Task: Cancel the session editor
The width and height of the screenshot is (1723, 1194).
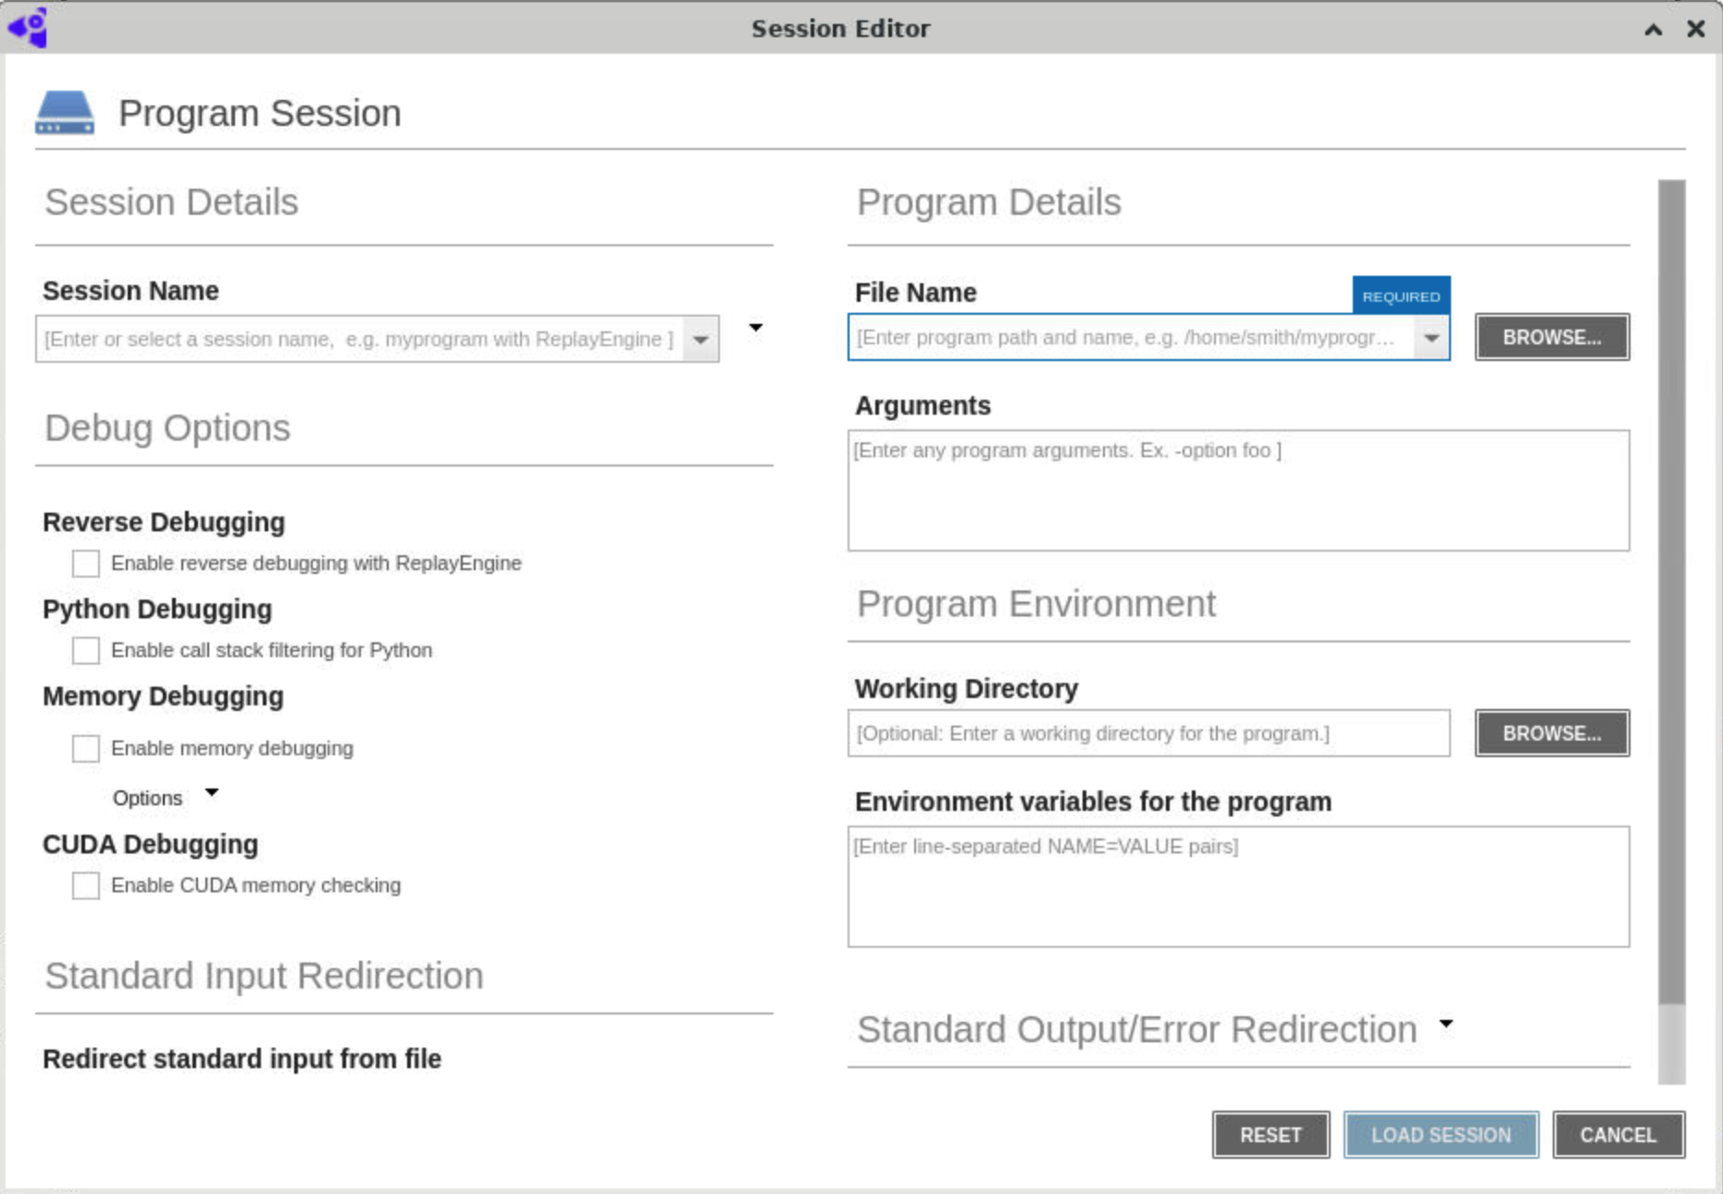Action: coord(1618,1135)
